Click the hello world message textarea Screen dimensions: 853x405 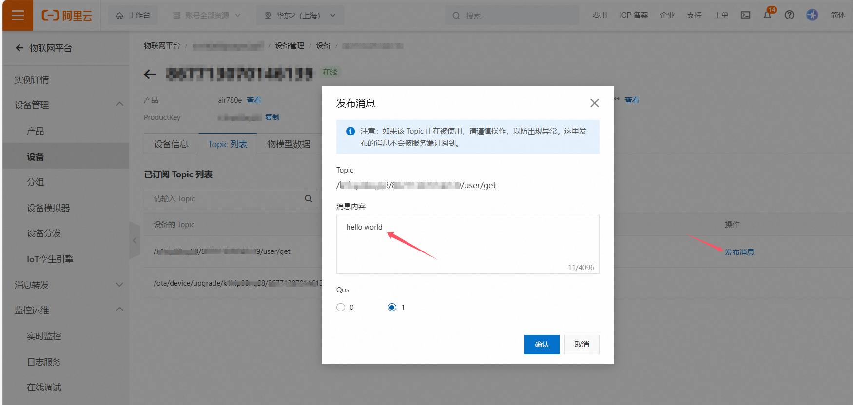(468, 244)
